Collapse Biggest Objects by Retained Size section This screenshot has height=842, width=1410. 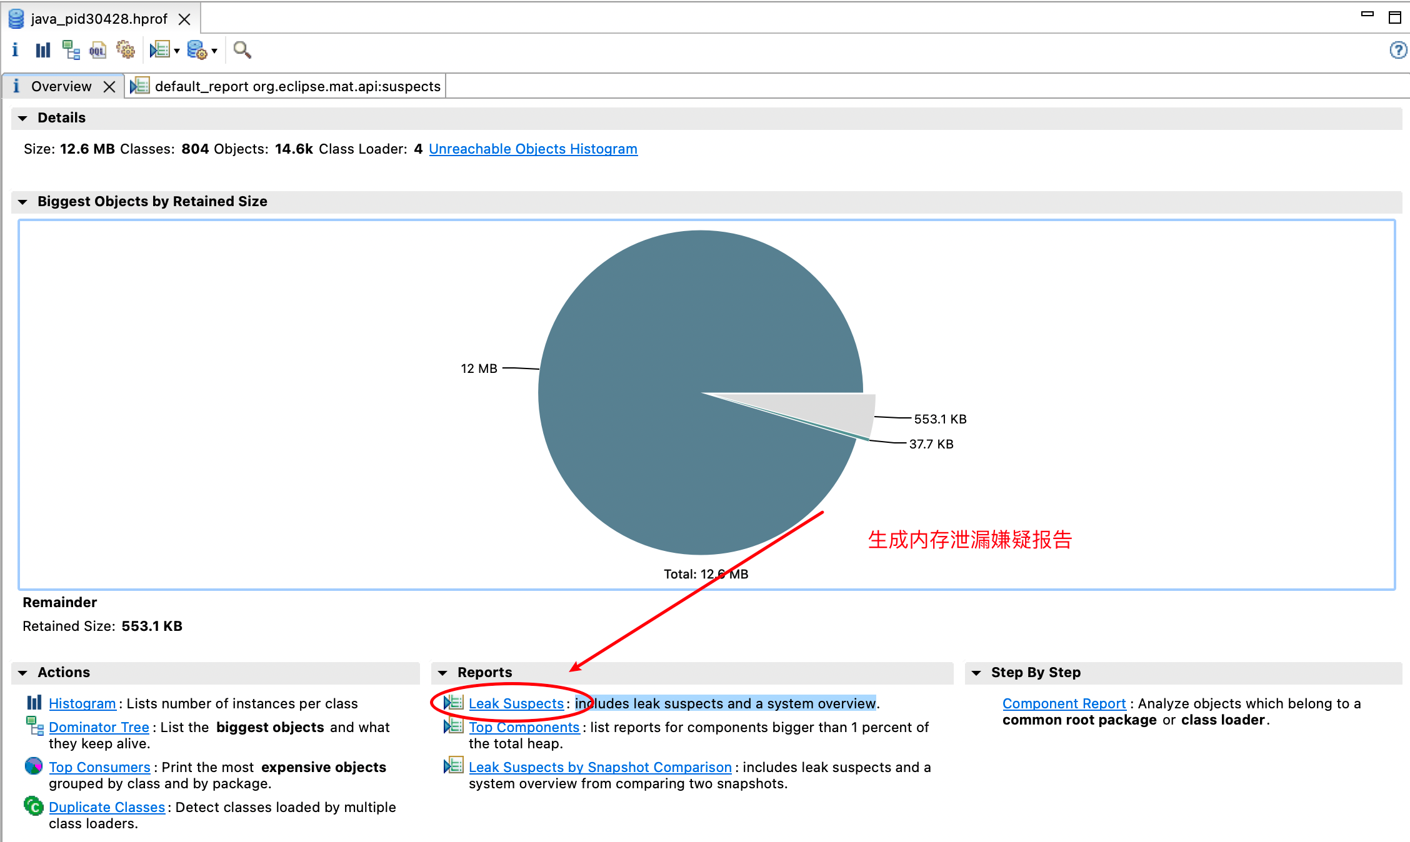click(x=22, y=202)
